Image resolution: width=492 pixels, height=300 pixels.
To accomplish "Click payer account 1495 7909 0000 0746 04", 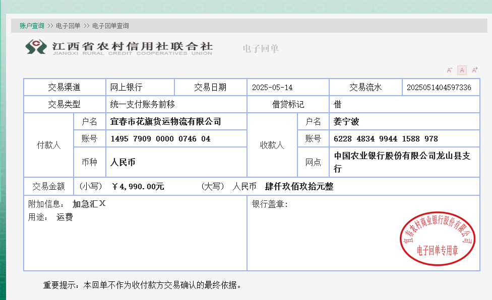I will pyautogui.click(x=160, y=139).
